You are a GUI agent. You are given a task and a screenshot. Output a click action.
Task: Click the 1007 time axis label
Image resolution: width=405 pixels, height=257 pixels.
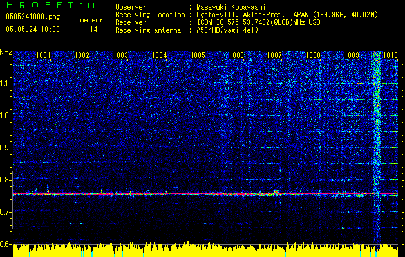(x=274, y=55)
